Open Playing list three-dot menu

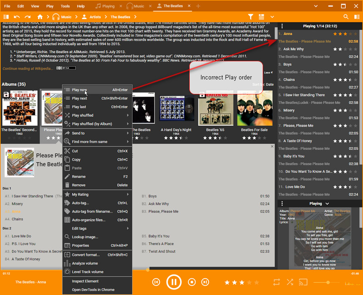click(x=282, y=26)
